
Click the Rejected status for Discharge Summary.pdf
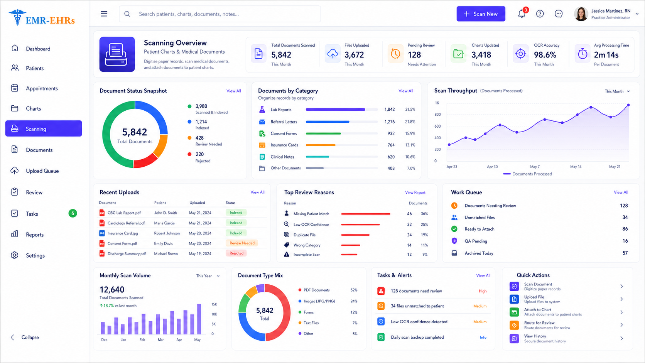pos(236,253)
